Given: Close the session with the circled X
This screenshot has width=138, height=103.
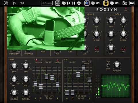Looking at the screenshot, I should [6, 3].
